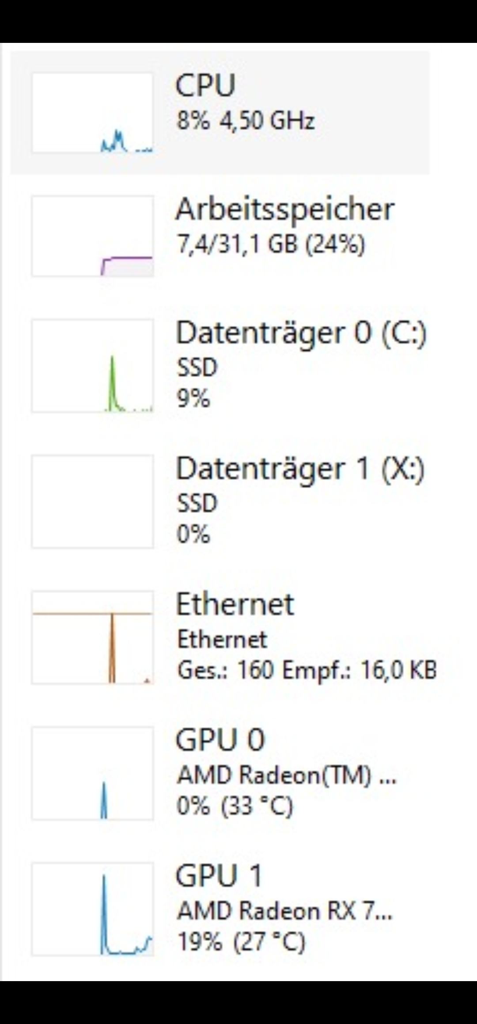
Task: Select the Datenträger 0 (C:) title
Action: tap(301, 332)
